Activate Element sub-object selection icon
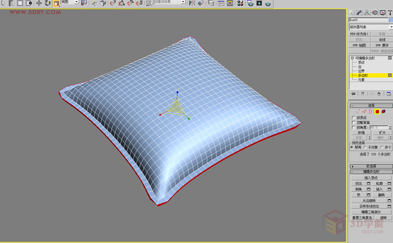This screenshot has width=393, height=243. (384, 112)
